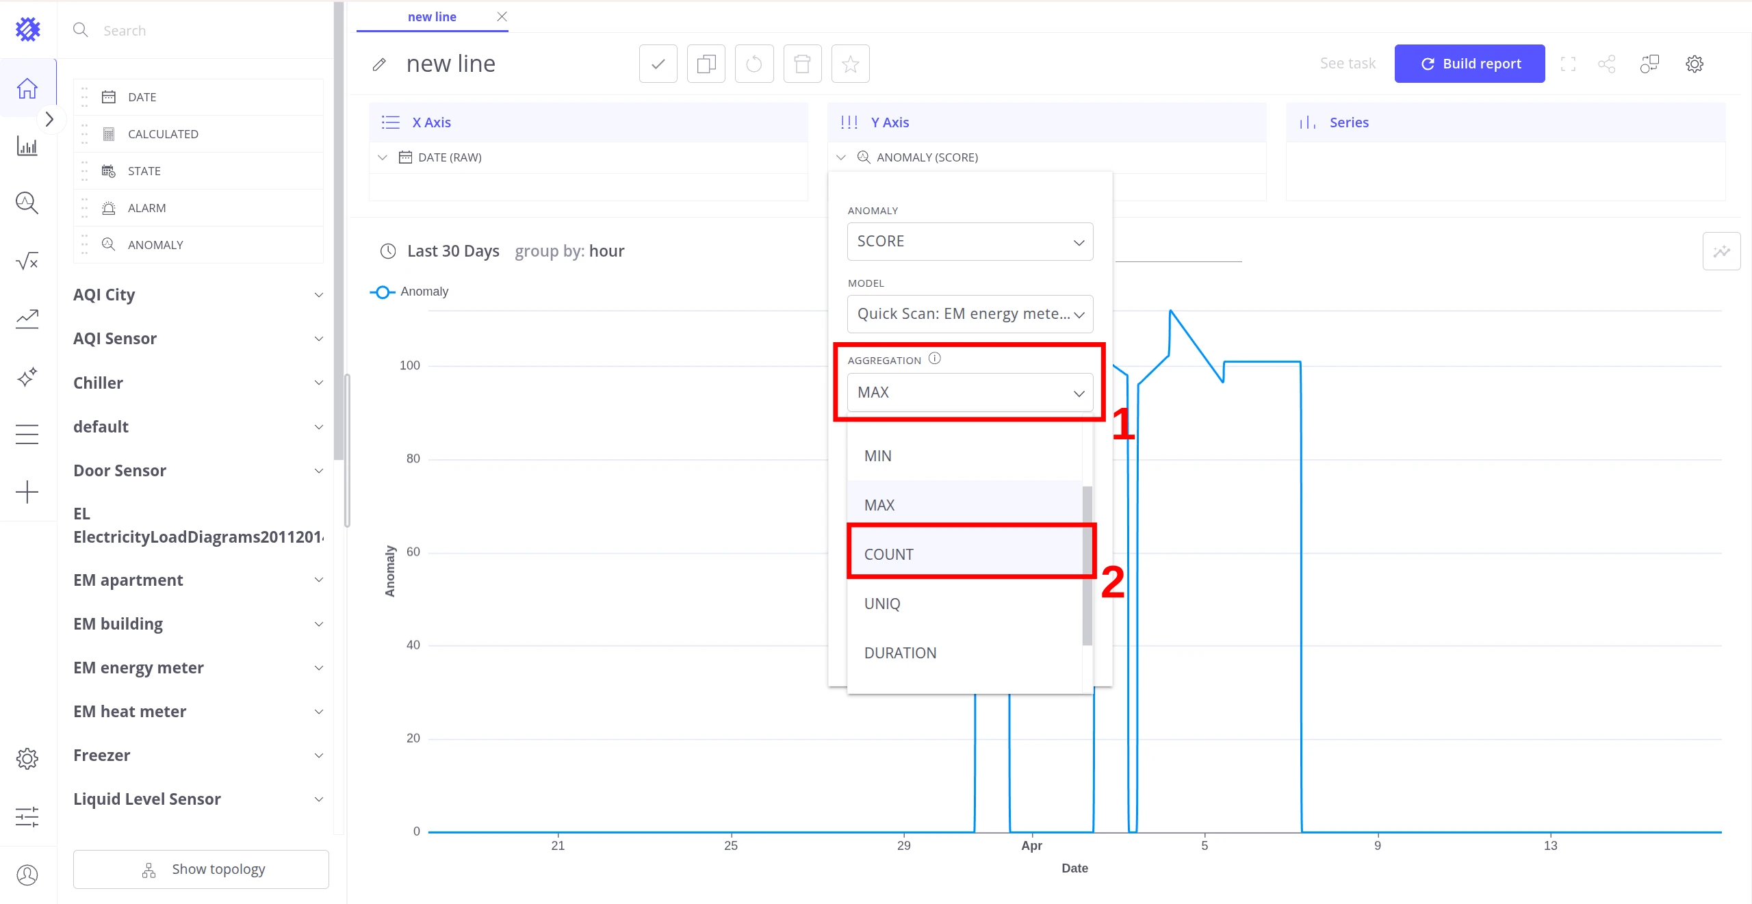Choose UNIQ aggregation option
1752x904 pixels.
coord(965,604)
